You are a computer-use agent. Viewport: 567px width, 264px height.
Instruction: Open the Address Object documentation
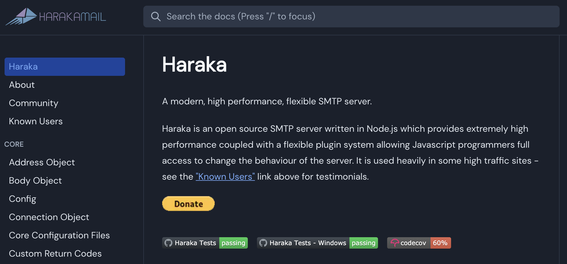point(42,162)
